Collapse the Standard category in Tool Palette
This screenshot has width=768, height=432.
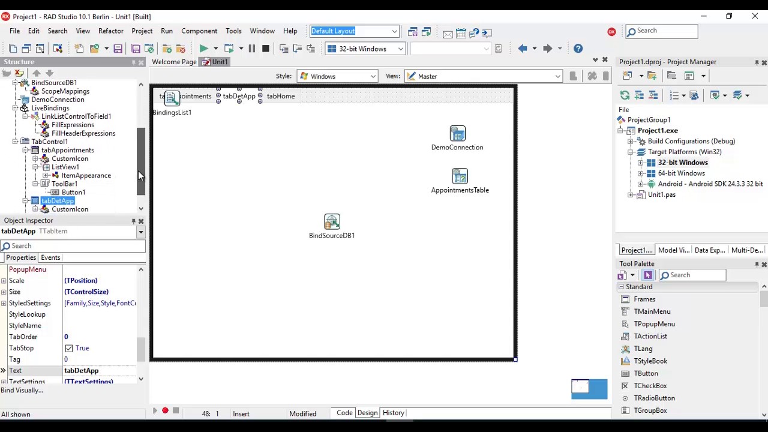pyautogui.click(x=622, y=287)
